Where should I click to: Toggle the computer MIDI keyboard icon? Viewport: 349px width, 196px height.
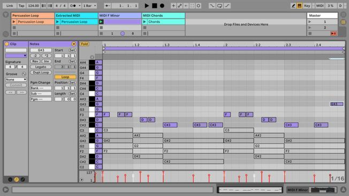tap(299, 6)
